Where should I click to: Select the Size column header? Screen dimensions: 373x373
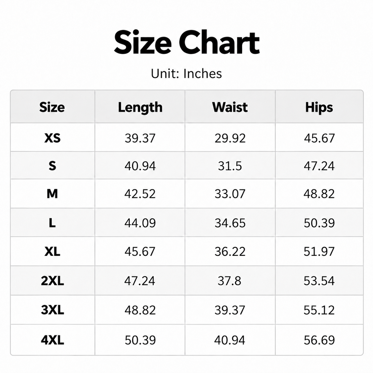pyautogui.click(x=52, y=107)
